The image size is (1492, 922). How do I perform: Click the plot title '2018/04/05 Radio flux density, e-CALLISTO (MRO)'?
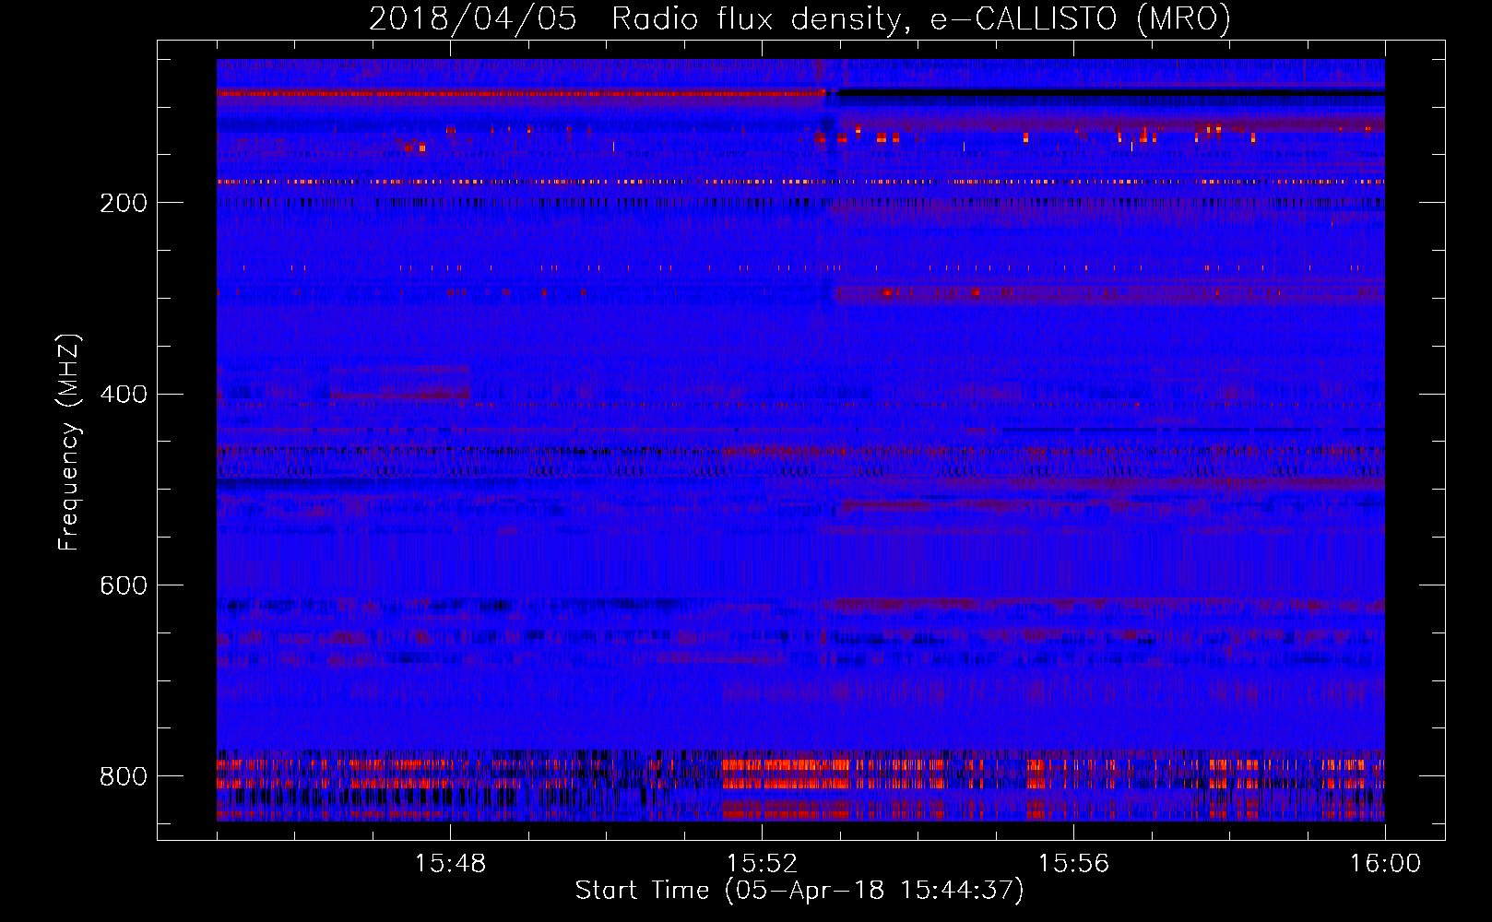[x=799, y=18]
